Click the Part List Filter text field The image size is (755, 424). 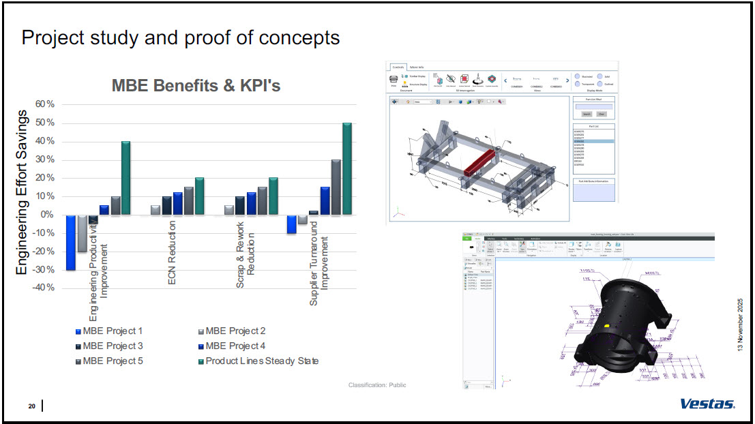[x=593, y=106]
